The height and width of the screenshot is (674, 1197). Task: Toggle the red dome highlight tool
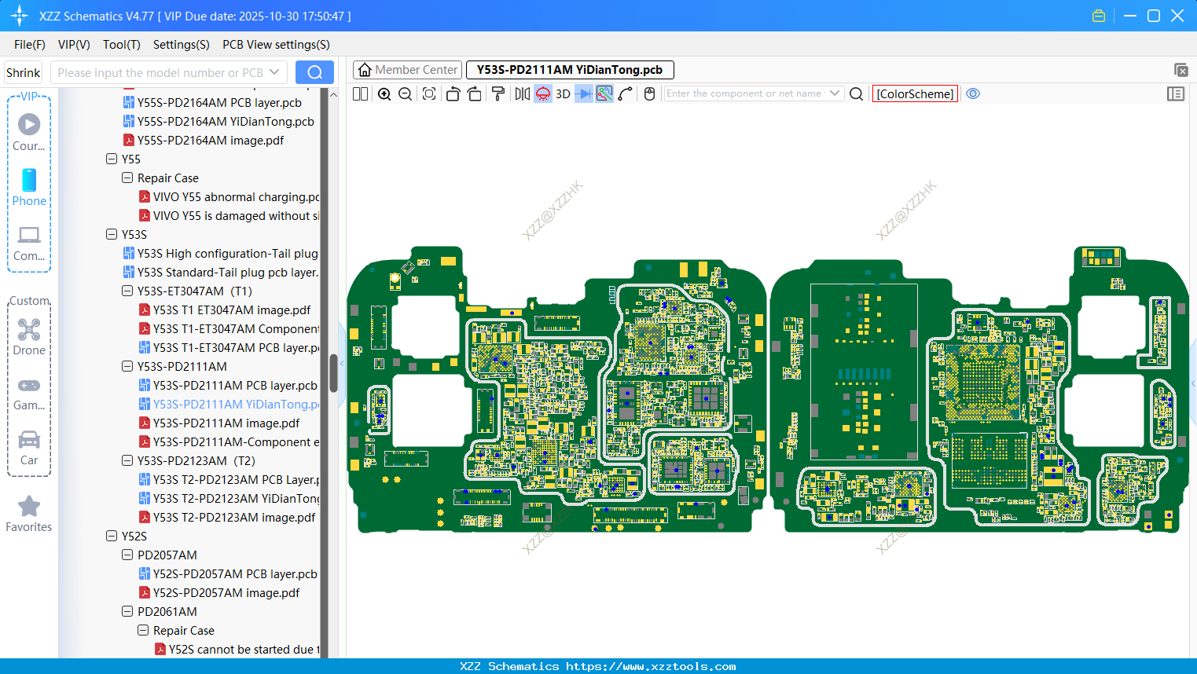click(x=542, y=93)
